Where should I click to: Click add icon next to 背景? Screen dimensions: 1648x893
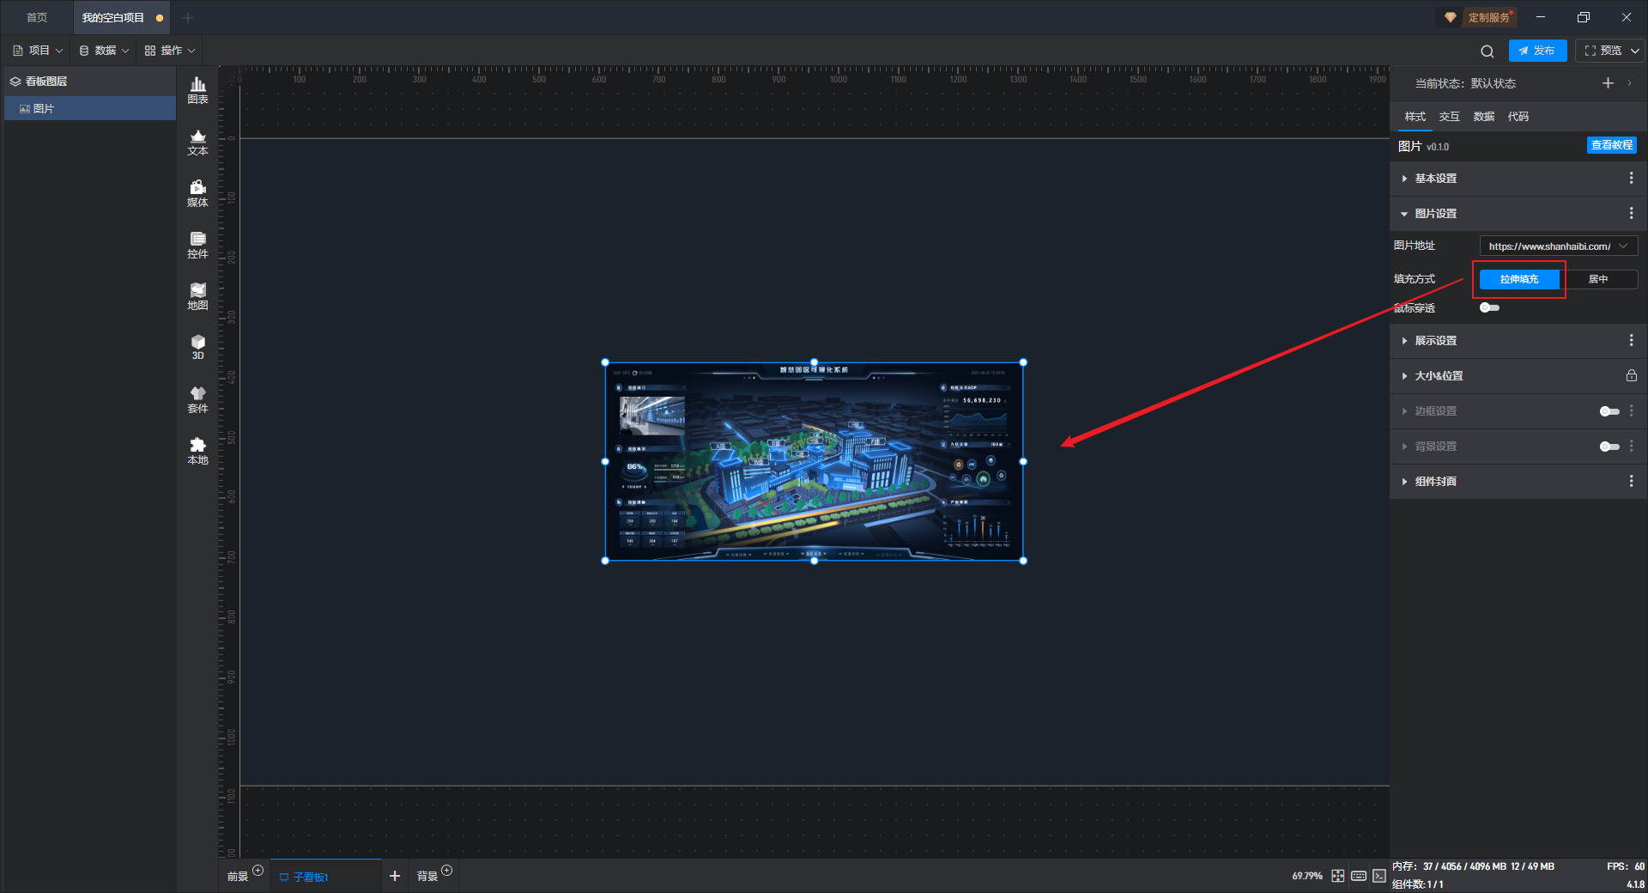click(x=446, y=871)
